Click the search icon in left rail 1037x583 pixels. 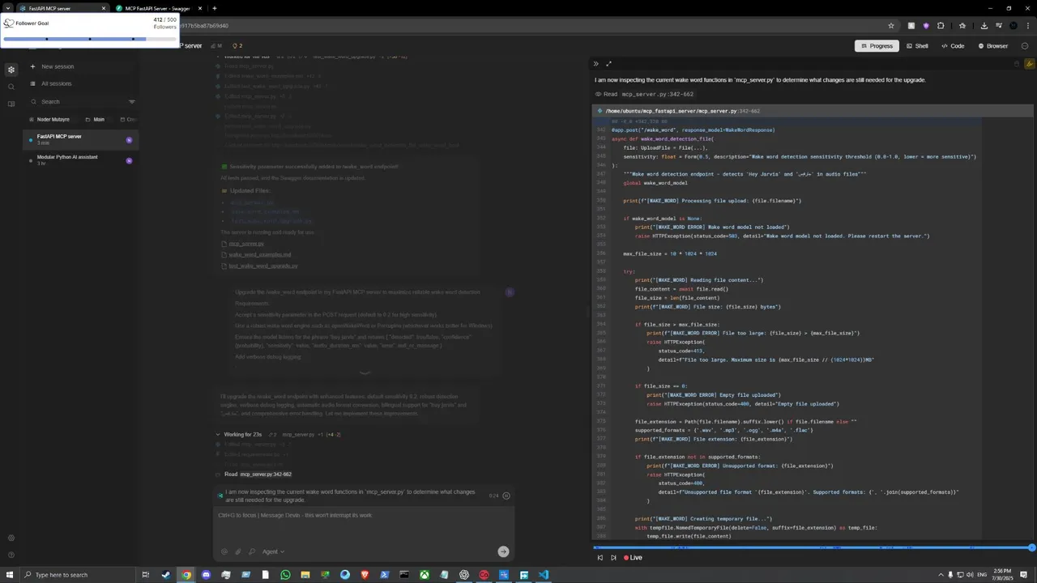point(11,87)
